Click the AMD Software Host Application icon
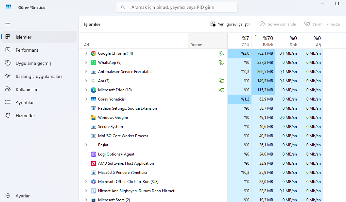The height and width of the screenshot is (202, 346). point(94,163)
